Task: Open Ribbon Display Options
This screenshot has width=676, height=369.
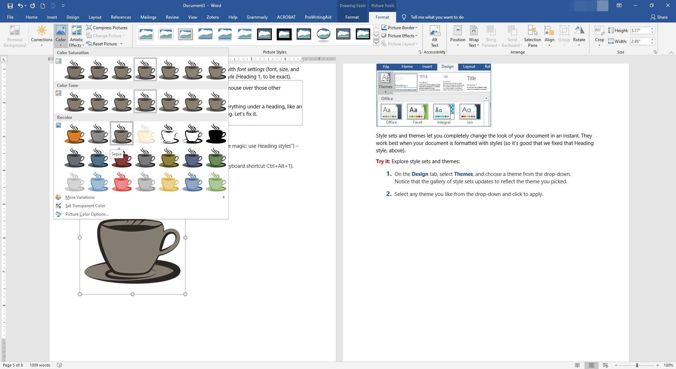Action: pos(619,6)
